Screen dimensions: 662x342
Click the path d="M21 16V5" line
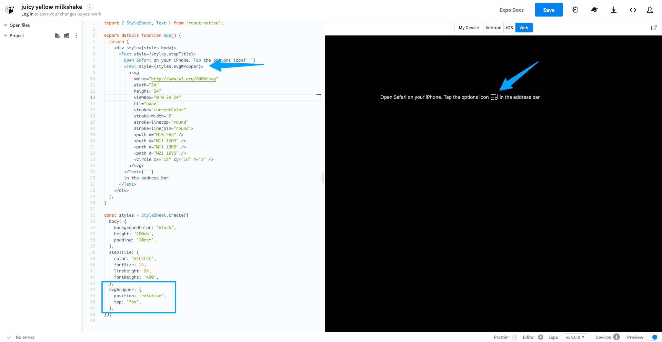pyautogui.click(x=160, y=153)
